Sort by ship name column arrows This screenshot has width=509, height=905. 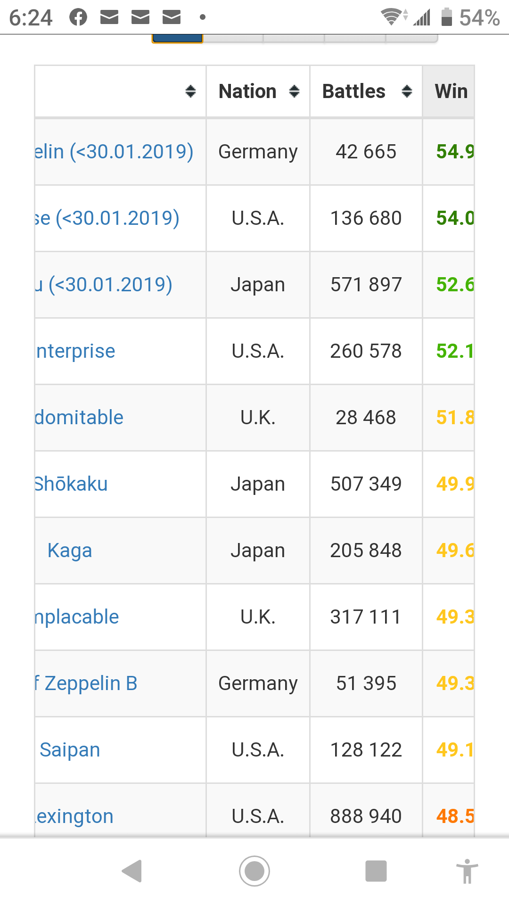click(x=190, y=91)
